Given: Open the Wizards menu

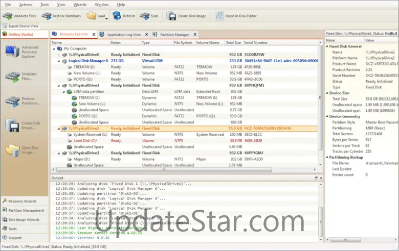Looking at the screenshot, I should (x=80, y=5).
